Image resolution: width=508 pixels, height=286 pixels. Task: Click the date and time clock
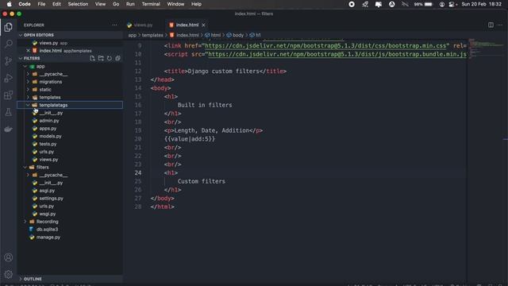[x=482, y=4]
